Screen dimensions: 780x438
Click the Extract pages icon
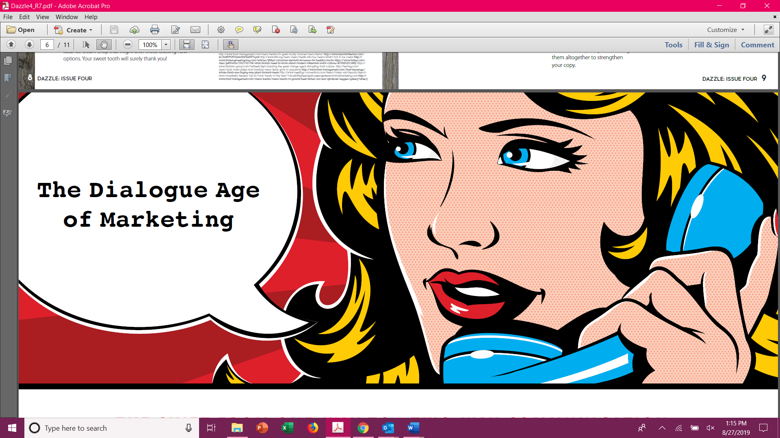pyautogui.click(x=312, y=30)
